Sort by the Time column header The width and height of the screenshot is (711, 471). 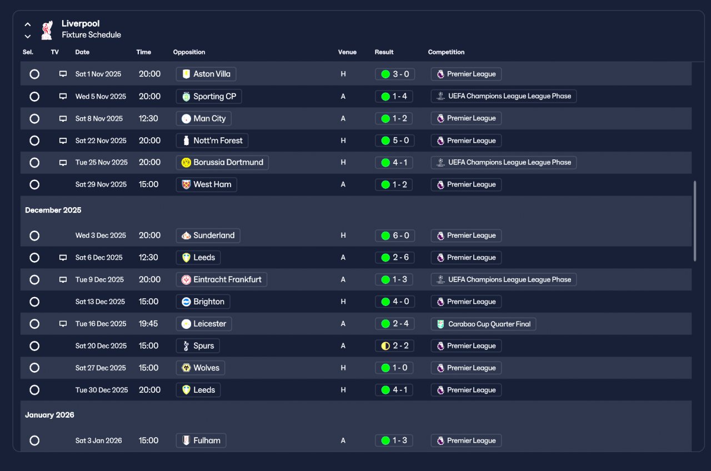(143, 52)
